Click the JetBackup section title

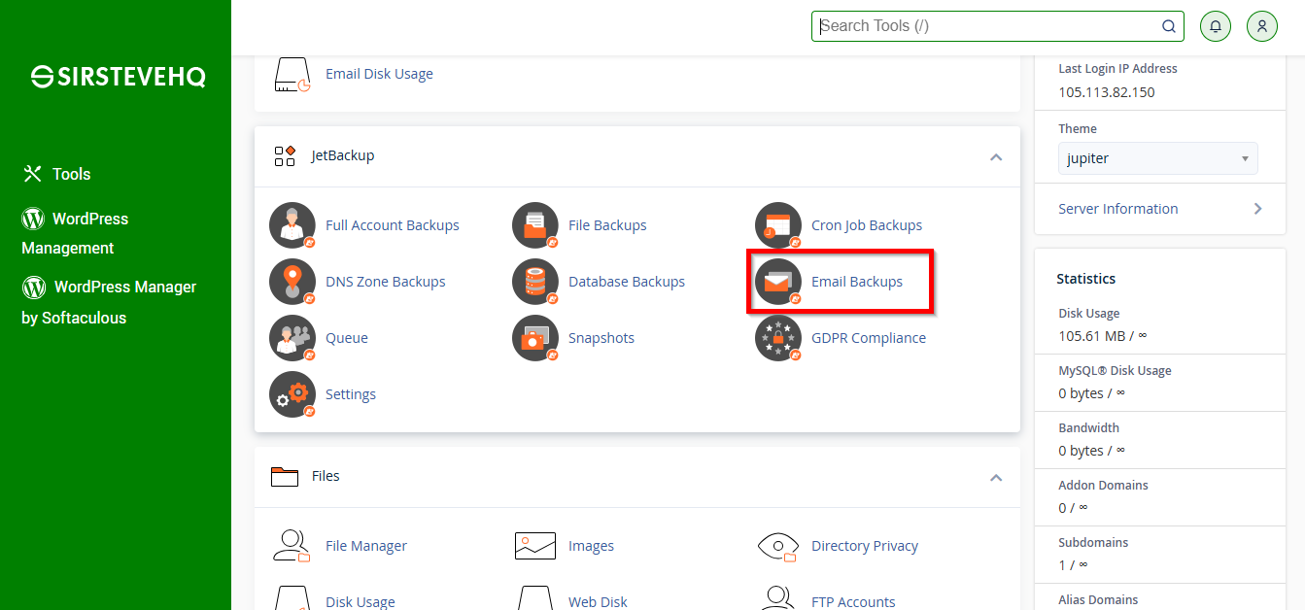click(343, 155)
